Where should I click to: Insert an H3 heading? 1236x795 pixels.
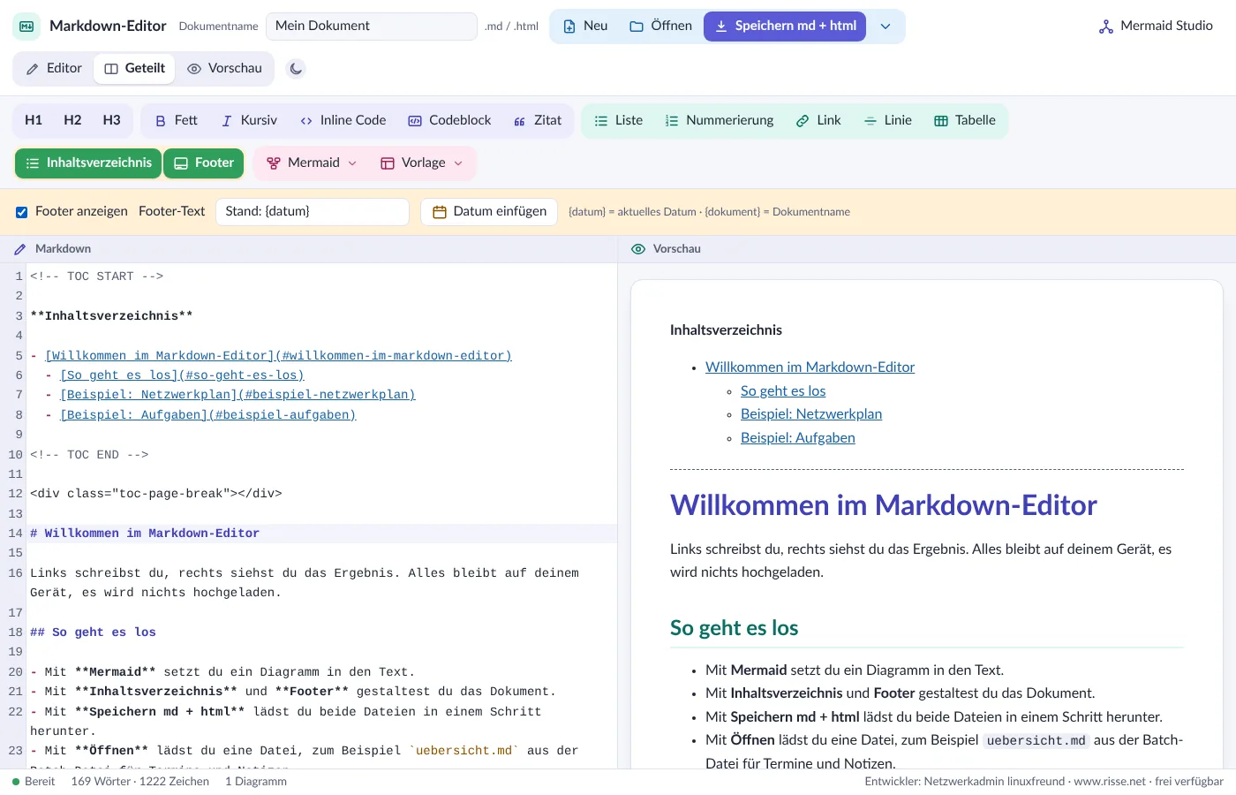click(111, 120)
